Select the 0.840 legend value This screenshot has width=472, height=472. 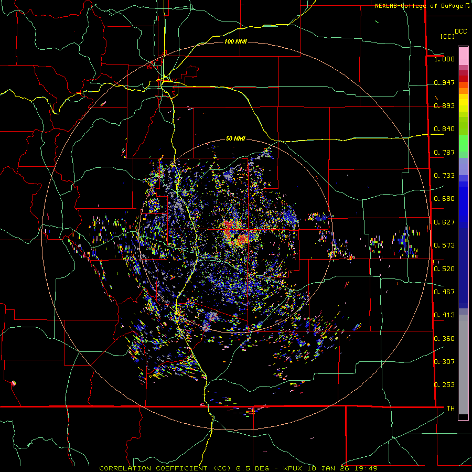pos(444,129)
